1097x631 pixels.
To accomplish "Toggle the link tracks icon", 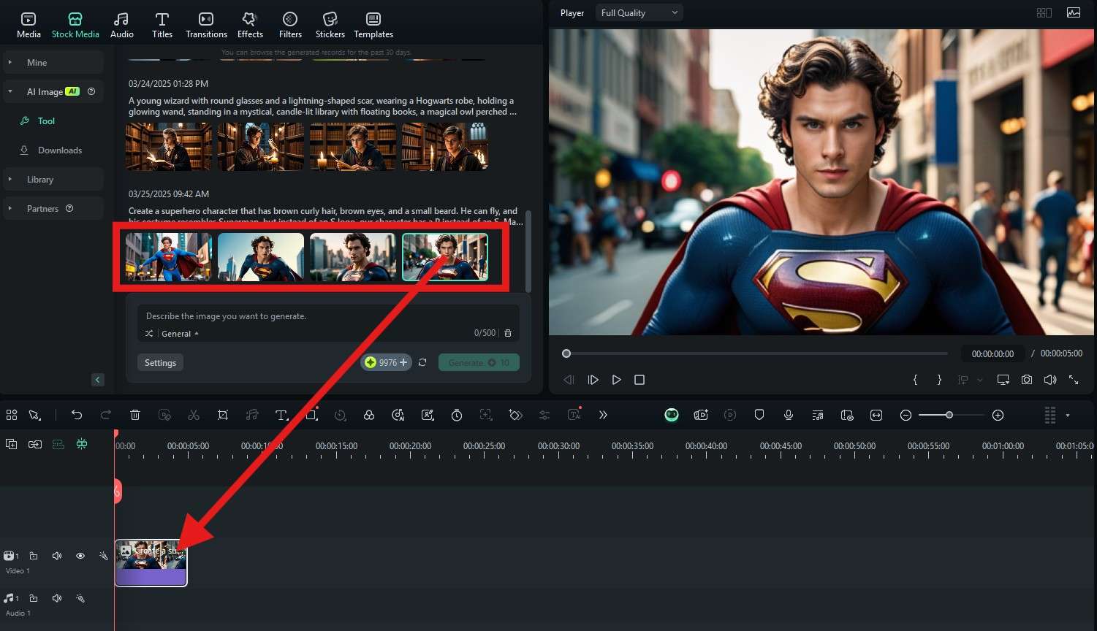I will point(35,444).
